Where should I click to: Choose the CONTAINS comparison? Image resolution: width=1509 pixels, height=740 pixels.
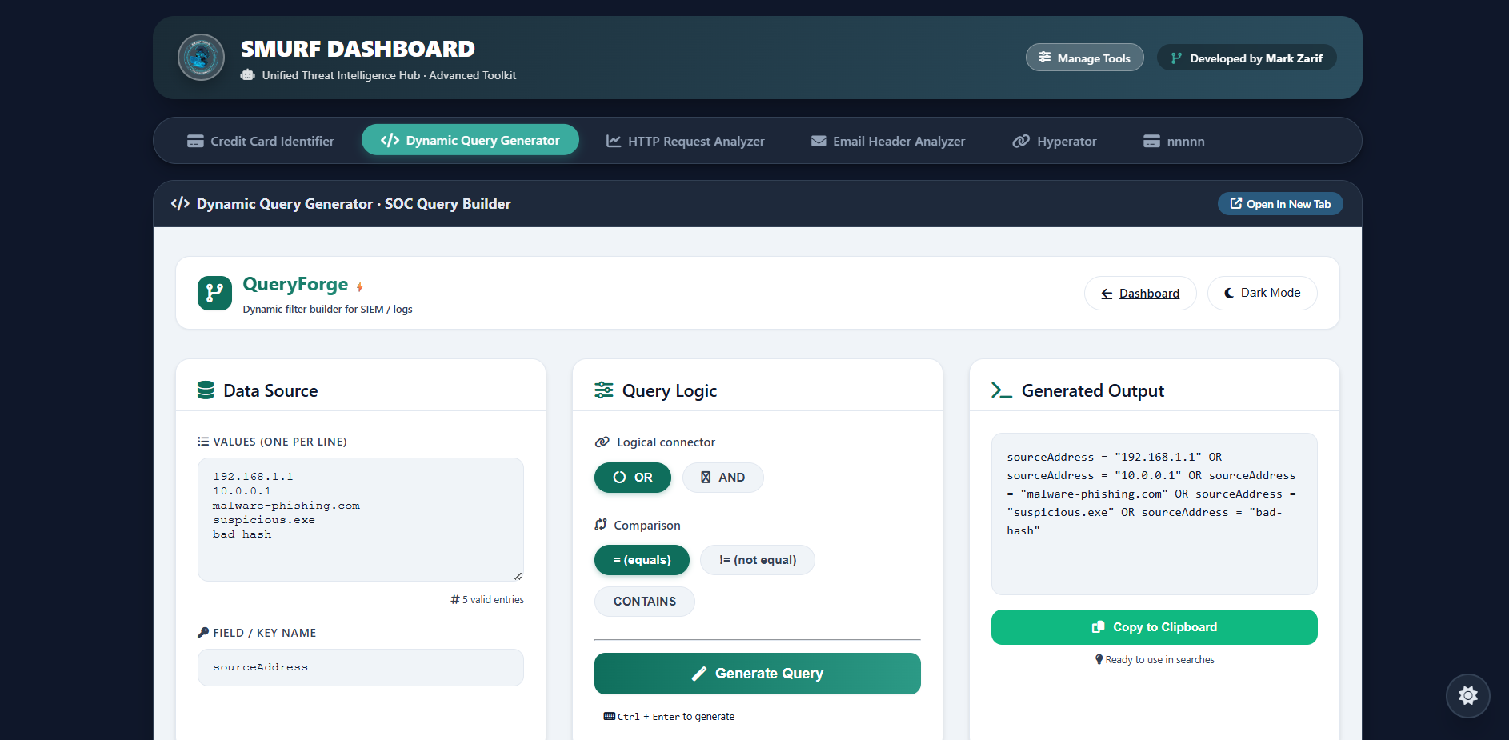coord(645,602)
